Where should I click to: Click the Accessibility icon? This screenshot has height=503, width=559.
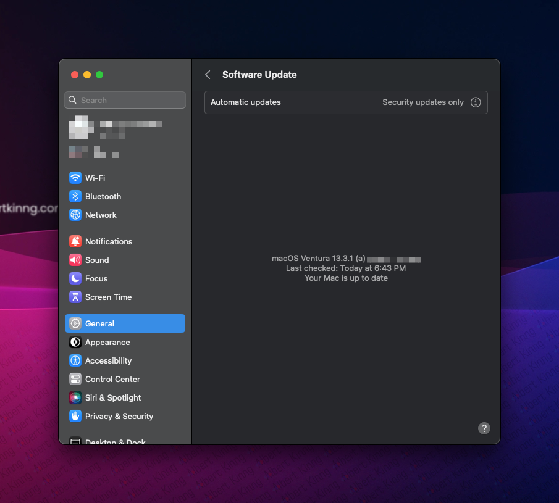[75, 360]
